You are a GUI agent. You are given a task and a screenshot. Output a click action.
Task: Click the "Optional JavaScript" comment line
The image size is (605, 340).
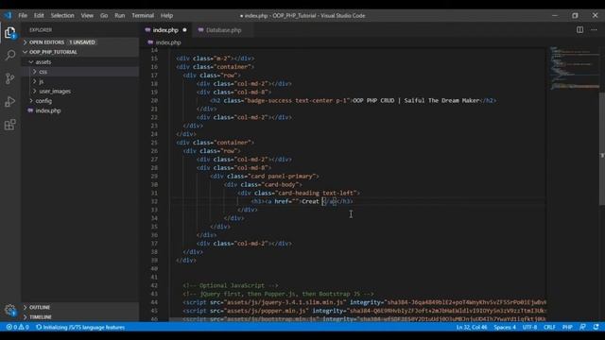coord(231,285)
